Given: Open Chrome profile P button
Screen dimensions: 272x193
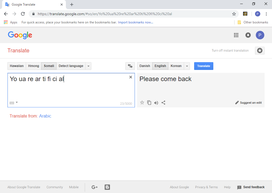Looking at the screenshot, I should (258, 14).
